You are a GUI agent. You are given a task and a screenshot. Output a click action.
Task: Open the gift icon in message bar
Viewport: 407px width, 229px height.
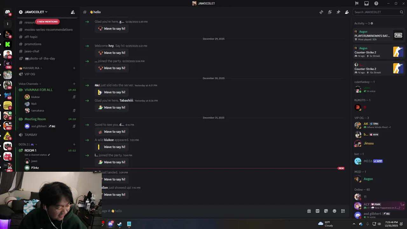[309, 211]
